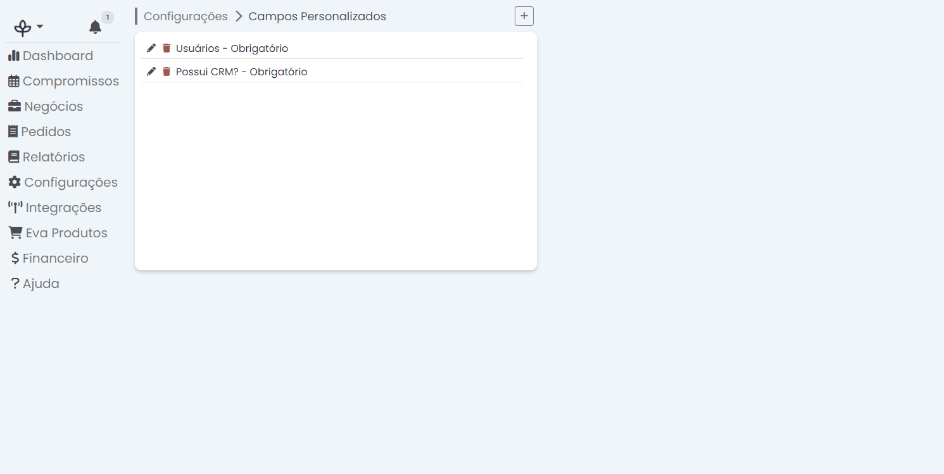Navigate to Configurações via breadcrumb
Image resolution: width=944 pixels, height=474 pixels.
coord(185,16)
